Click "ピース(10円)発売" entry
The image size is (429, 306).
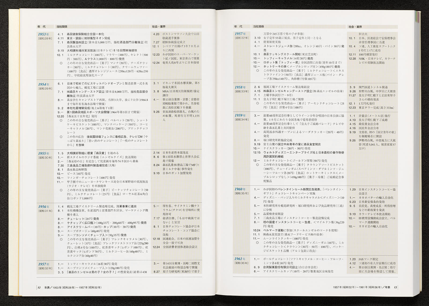79,174
